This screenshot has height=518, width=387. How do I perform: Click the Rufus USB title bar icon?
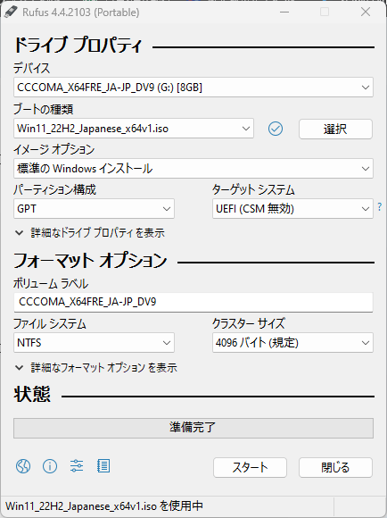pos(11,12)
